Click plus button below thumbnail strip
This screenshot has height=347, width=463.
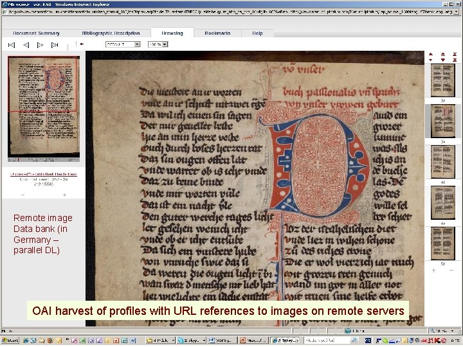coord(433,271)
